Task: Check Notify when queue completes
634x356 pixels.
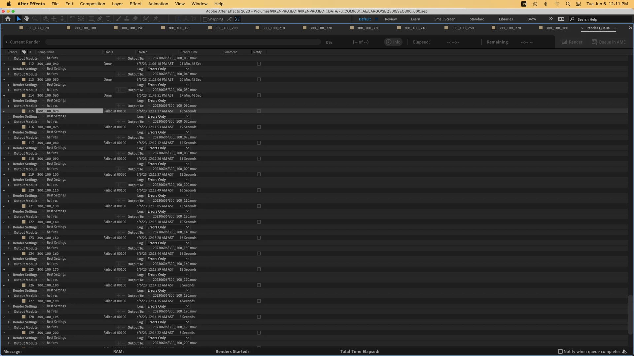Action: 560,351
